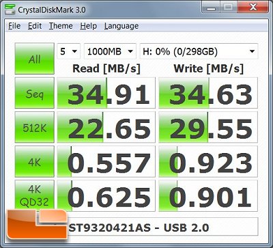Click the Seq read result 34.91
273x248 pixels.
click(x=106, y=93)
